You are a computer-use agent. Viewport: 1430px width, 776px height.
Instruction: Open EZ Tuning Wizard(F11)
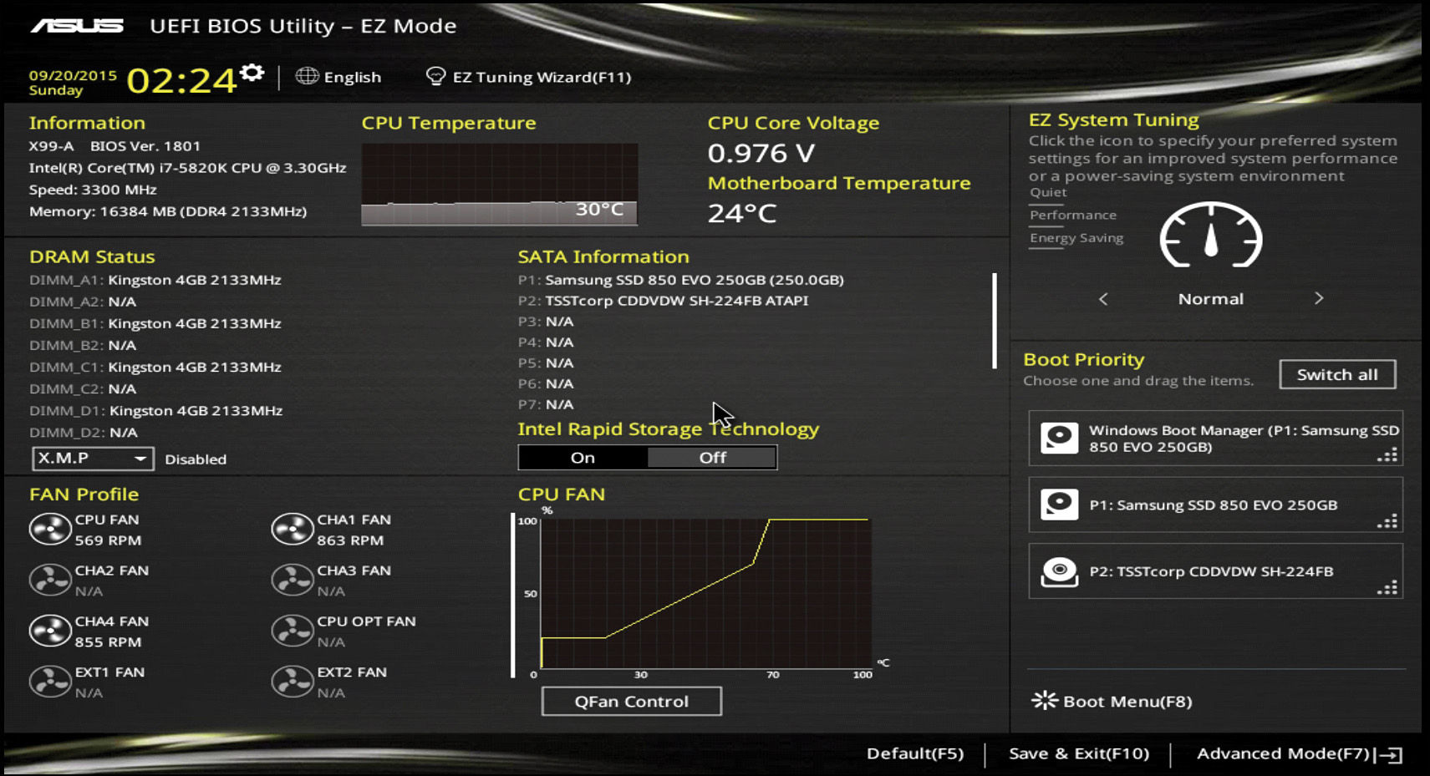[x=542, y=77]
